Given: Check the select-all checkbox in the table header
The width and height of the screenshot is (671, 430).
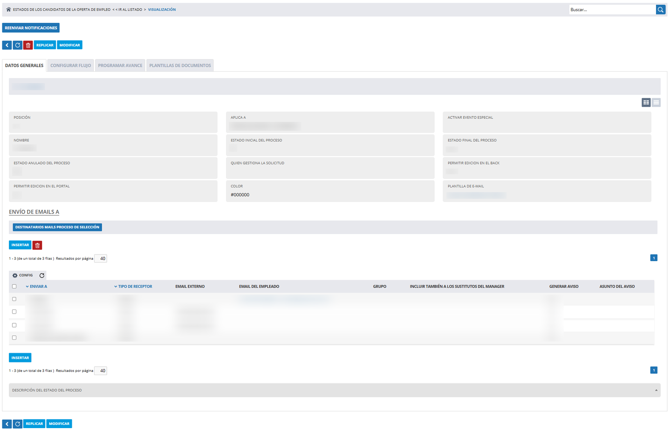Looking at the screenshot, I should click(x=14, y=287).
